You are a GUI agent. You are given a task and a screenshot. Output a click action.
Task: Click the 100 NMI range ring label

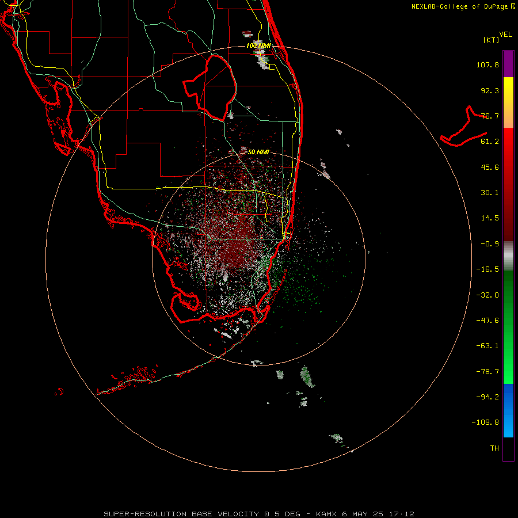click(258, 45)
